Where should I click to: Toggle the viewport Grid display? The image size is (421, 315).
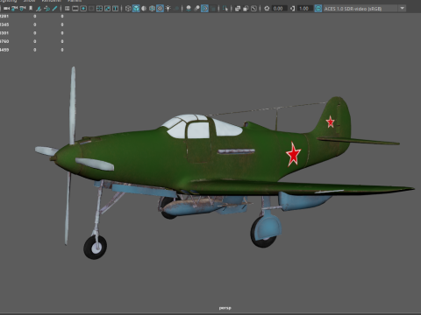coord(68,9)
